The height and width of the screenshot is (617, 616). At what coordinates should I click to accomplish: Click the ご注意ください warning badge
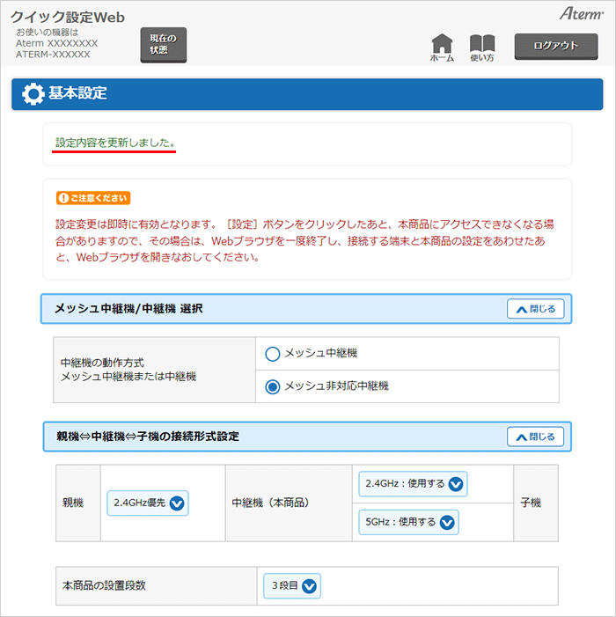point(92,198)
